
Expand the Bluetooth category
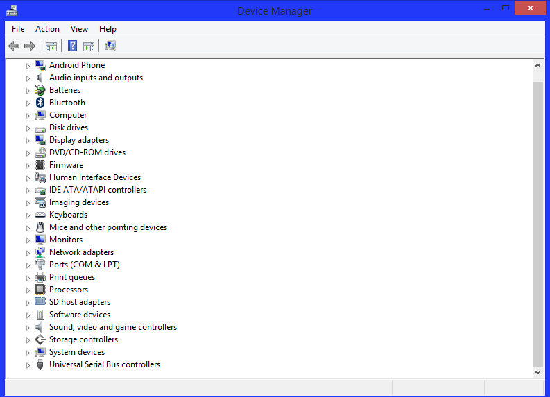[x=28, y=103]
